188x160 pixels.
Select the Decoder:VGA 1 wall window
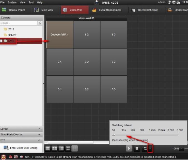pyautogui.click(x=59, y=34)
